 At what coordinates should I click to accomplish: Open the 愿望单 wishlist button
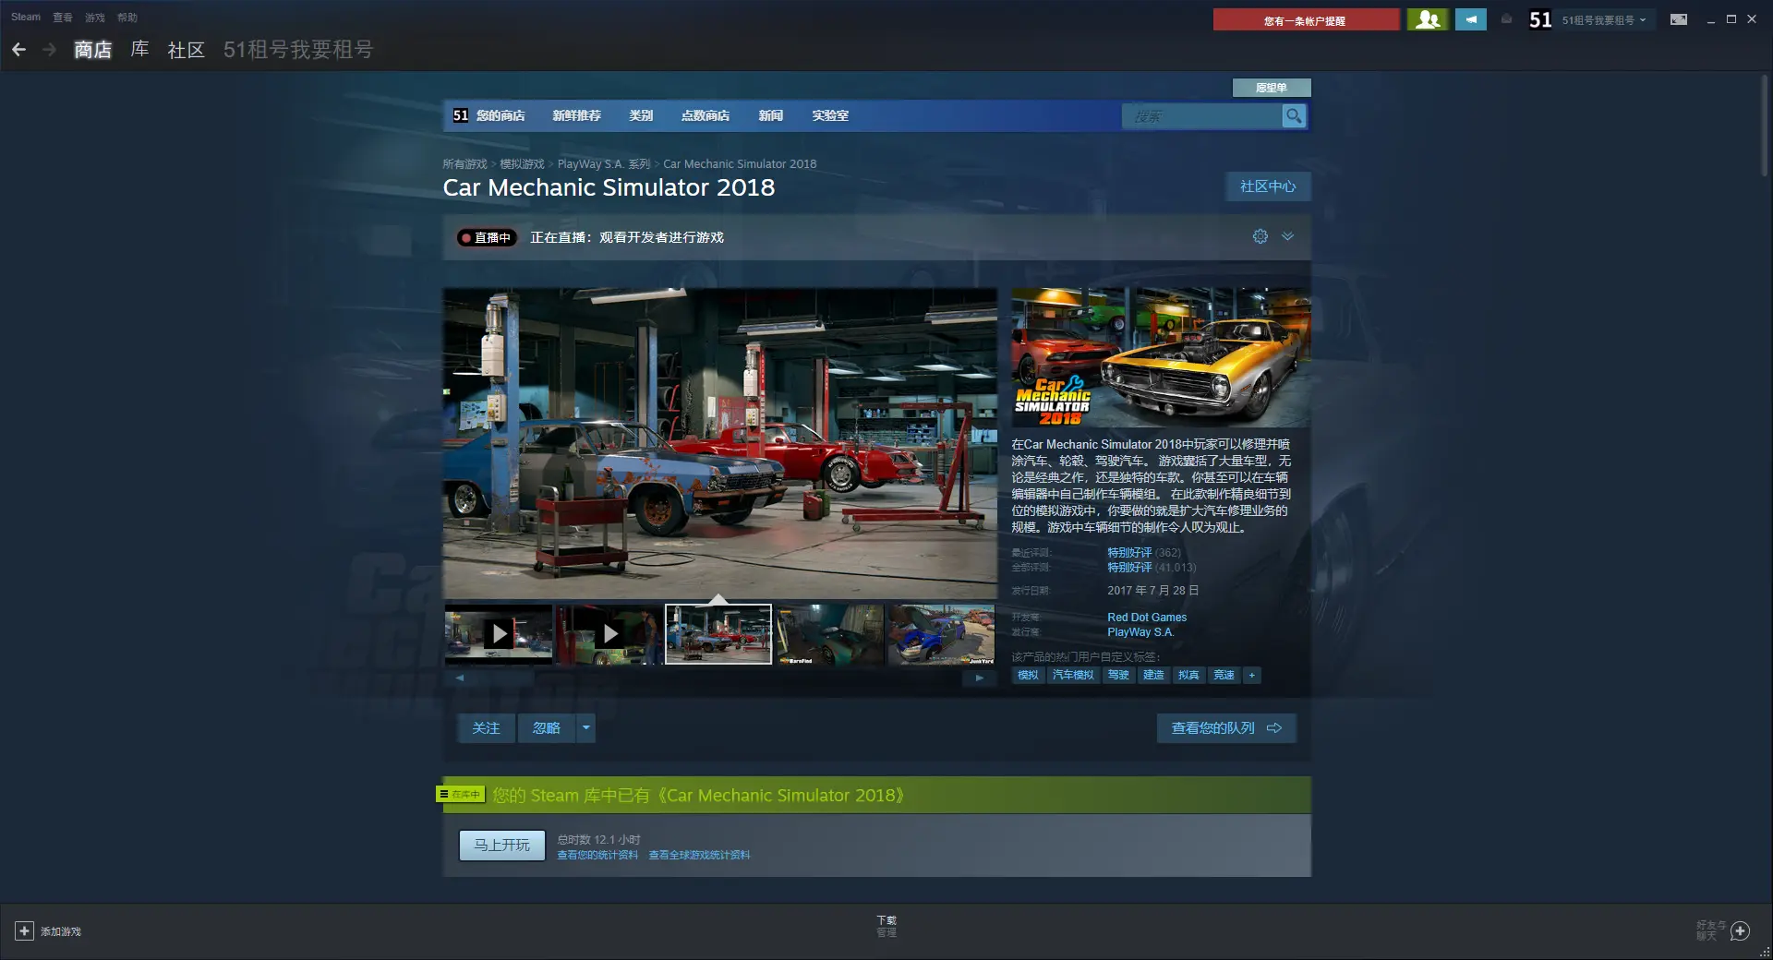(x=1272, y=88)
